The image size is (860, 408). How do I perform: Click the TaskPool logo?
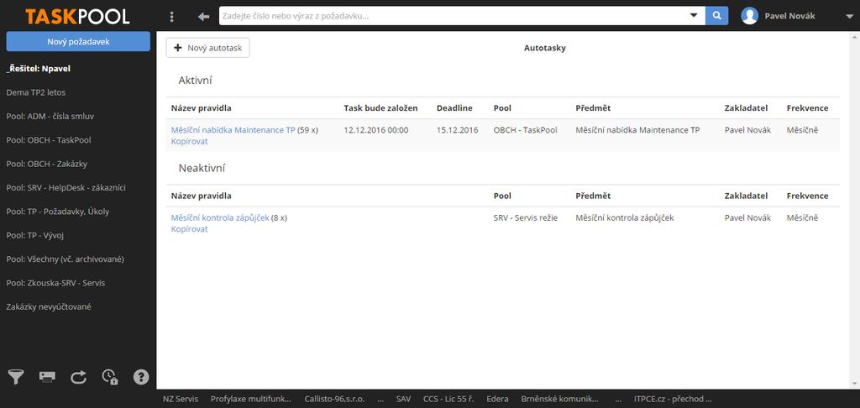coord(77,17)
